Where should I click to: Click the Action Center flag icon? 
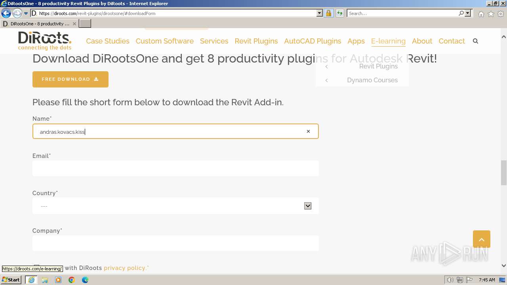pos(469,280)
